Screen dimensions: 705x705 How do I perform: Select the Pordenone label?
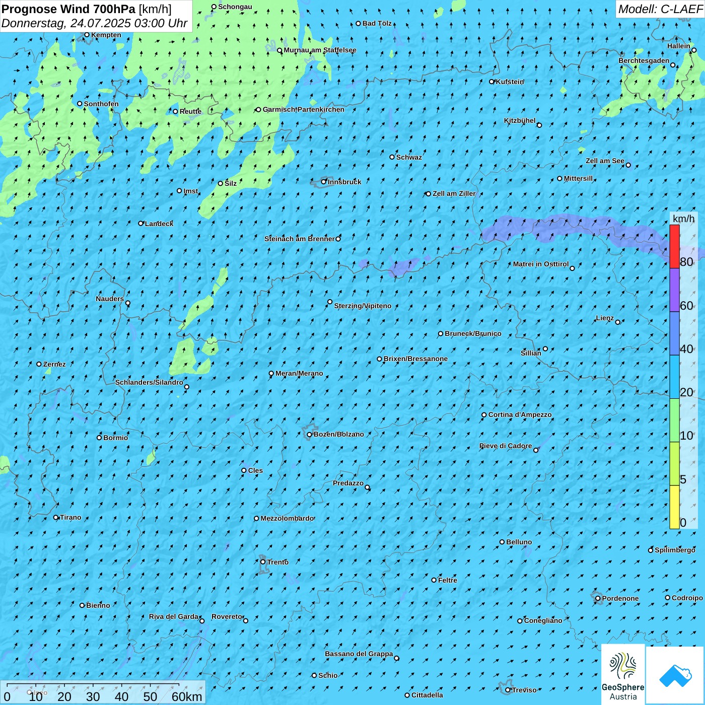(x=620, y=598)
